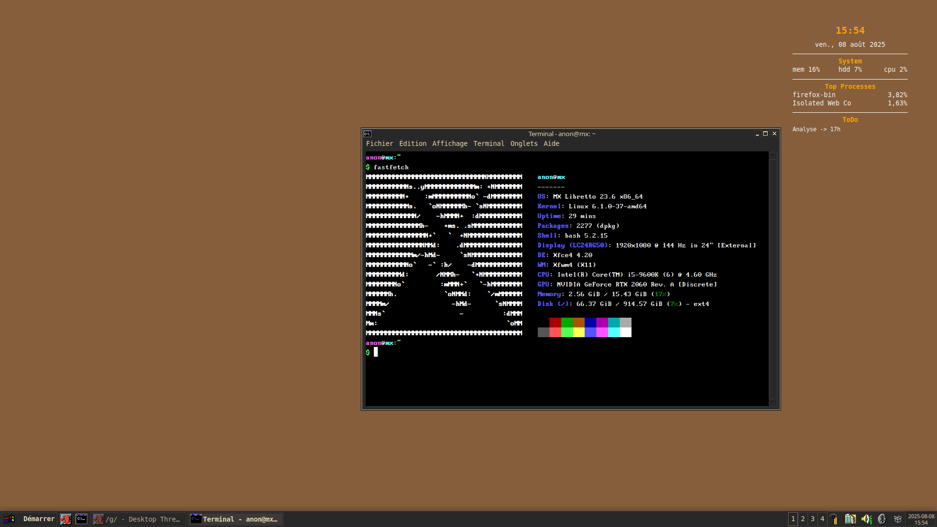Click the terminal cursor at the last prompt
The height and width of the screenshot is (527, 937).
(376, 352)
